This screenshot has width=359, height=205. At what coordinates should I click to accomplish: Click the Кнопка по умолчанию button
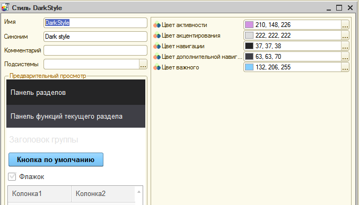(56, 159)
